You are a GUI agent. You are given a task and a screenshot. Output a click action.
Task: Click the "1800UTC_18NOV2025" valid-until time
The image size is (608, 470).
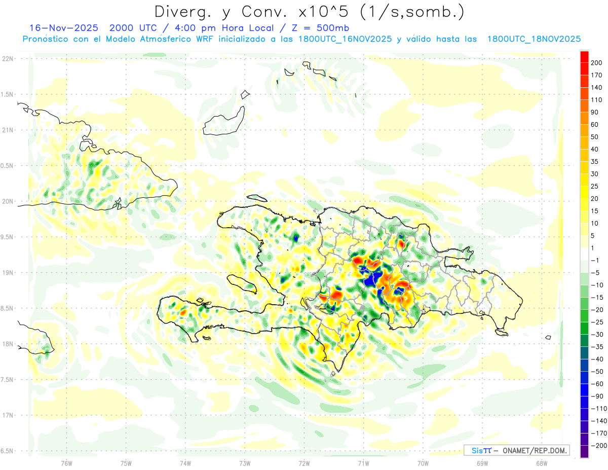coord(534,39)
